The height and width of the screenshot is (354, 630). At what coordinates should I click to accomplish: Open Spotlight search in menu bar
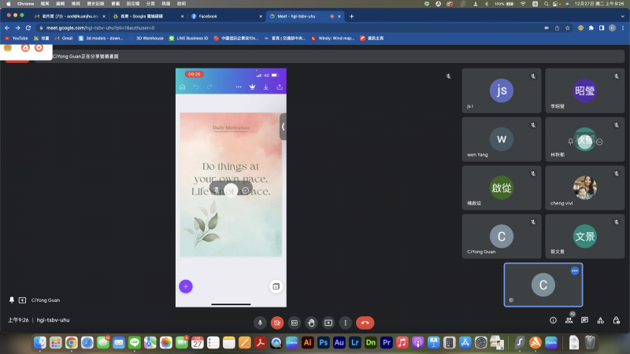(546, 4)
